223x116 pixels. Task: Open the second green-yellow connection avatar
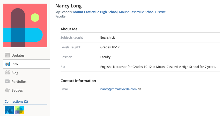pyautogui.click(x=19, y=110)
